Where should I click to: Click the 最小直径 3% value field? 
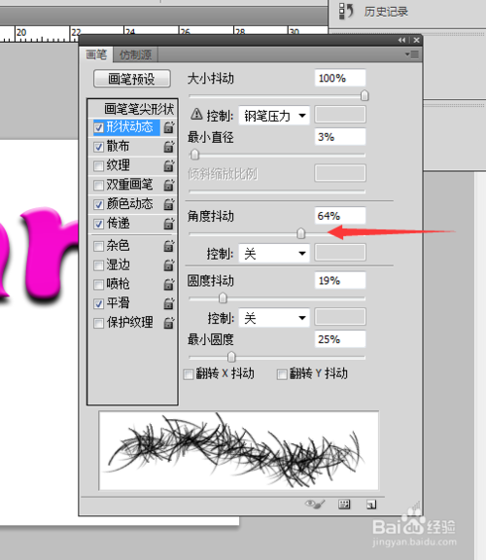tap(340, 137)
